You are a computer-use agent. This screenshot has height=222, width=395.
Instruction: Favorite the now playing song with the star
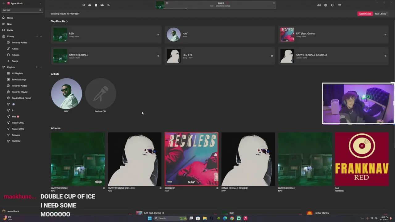coord(274,3)
